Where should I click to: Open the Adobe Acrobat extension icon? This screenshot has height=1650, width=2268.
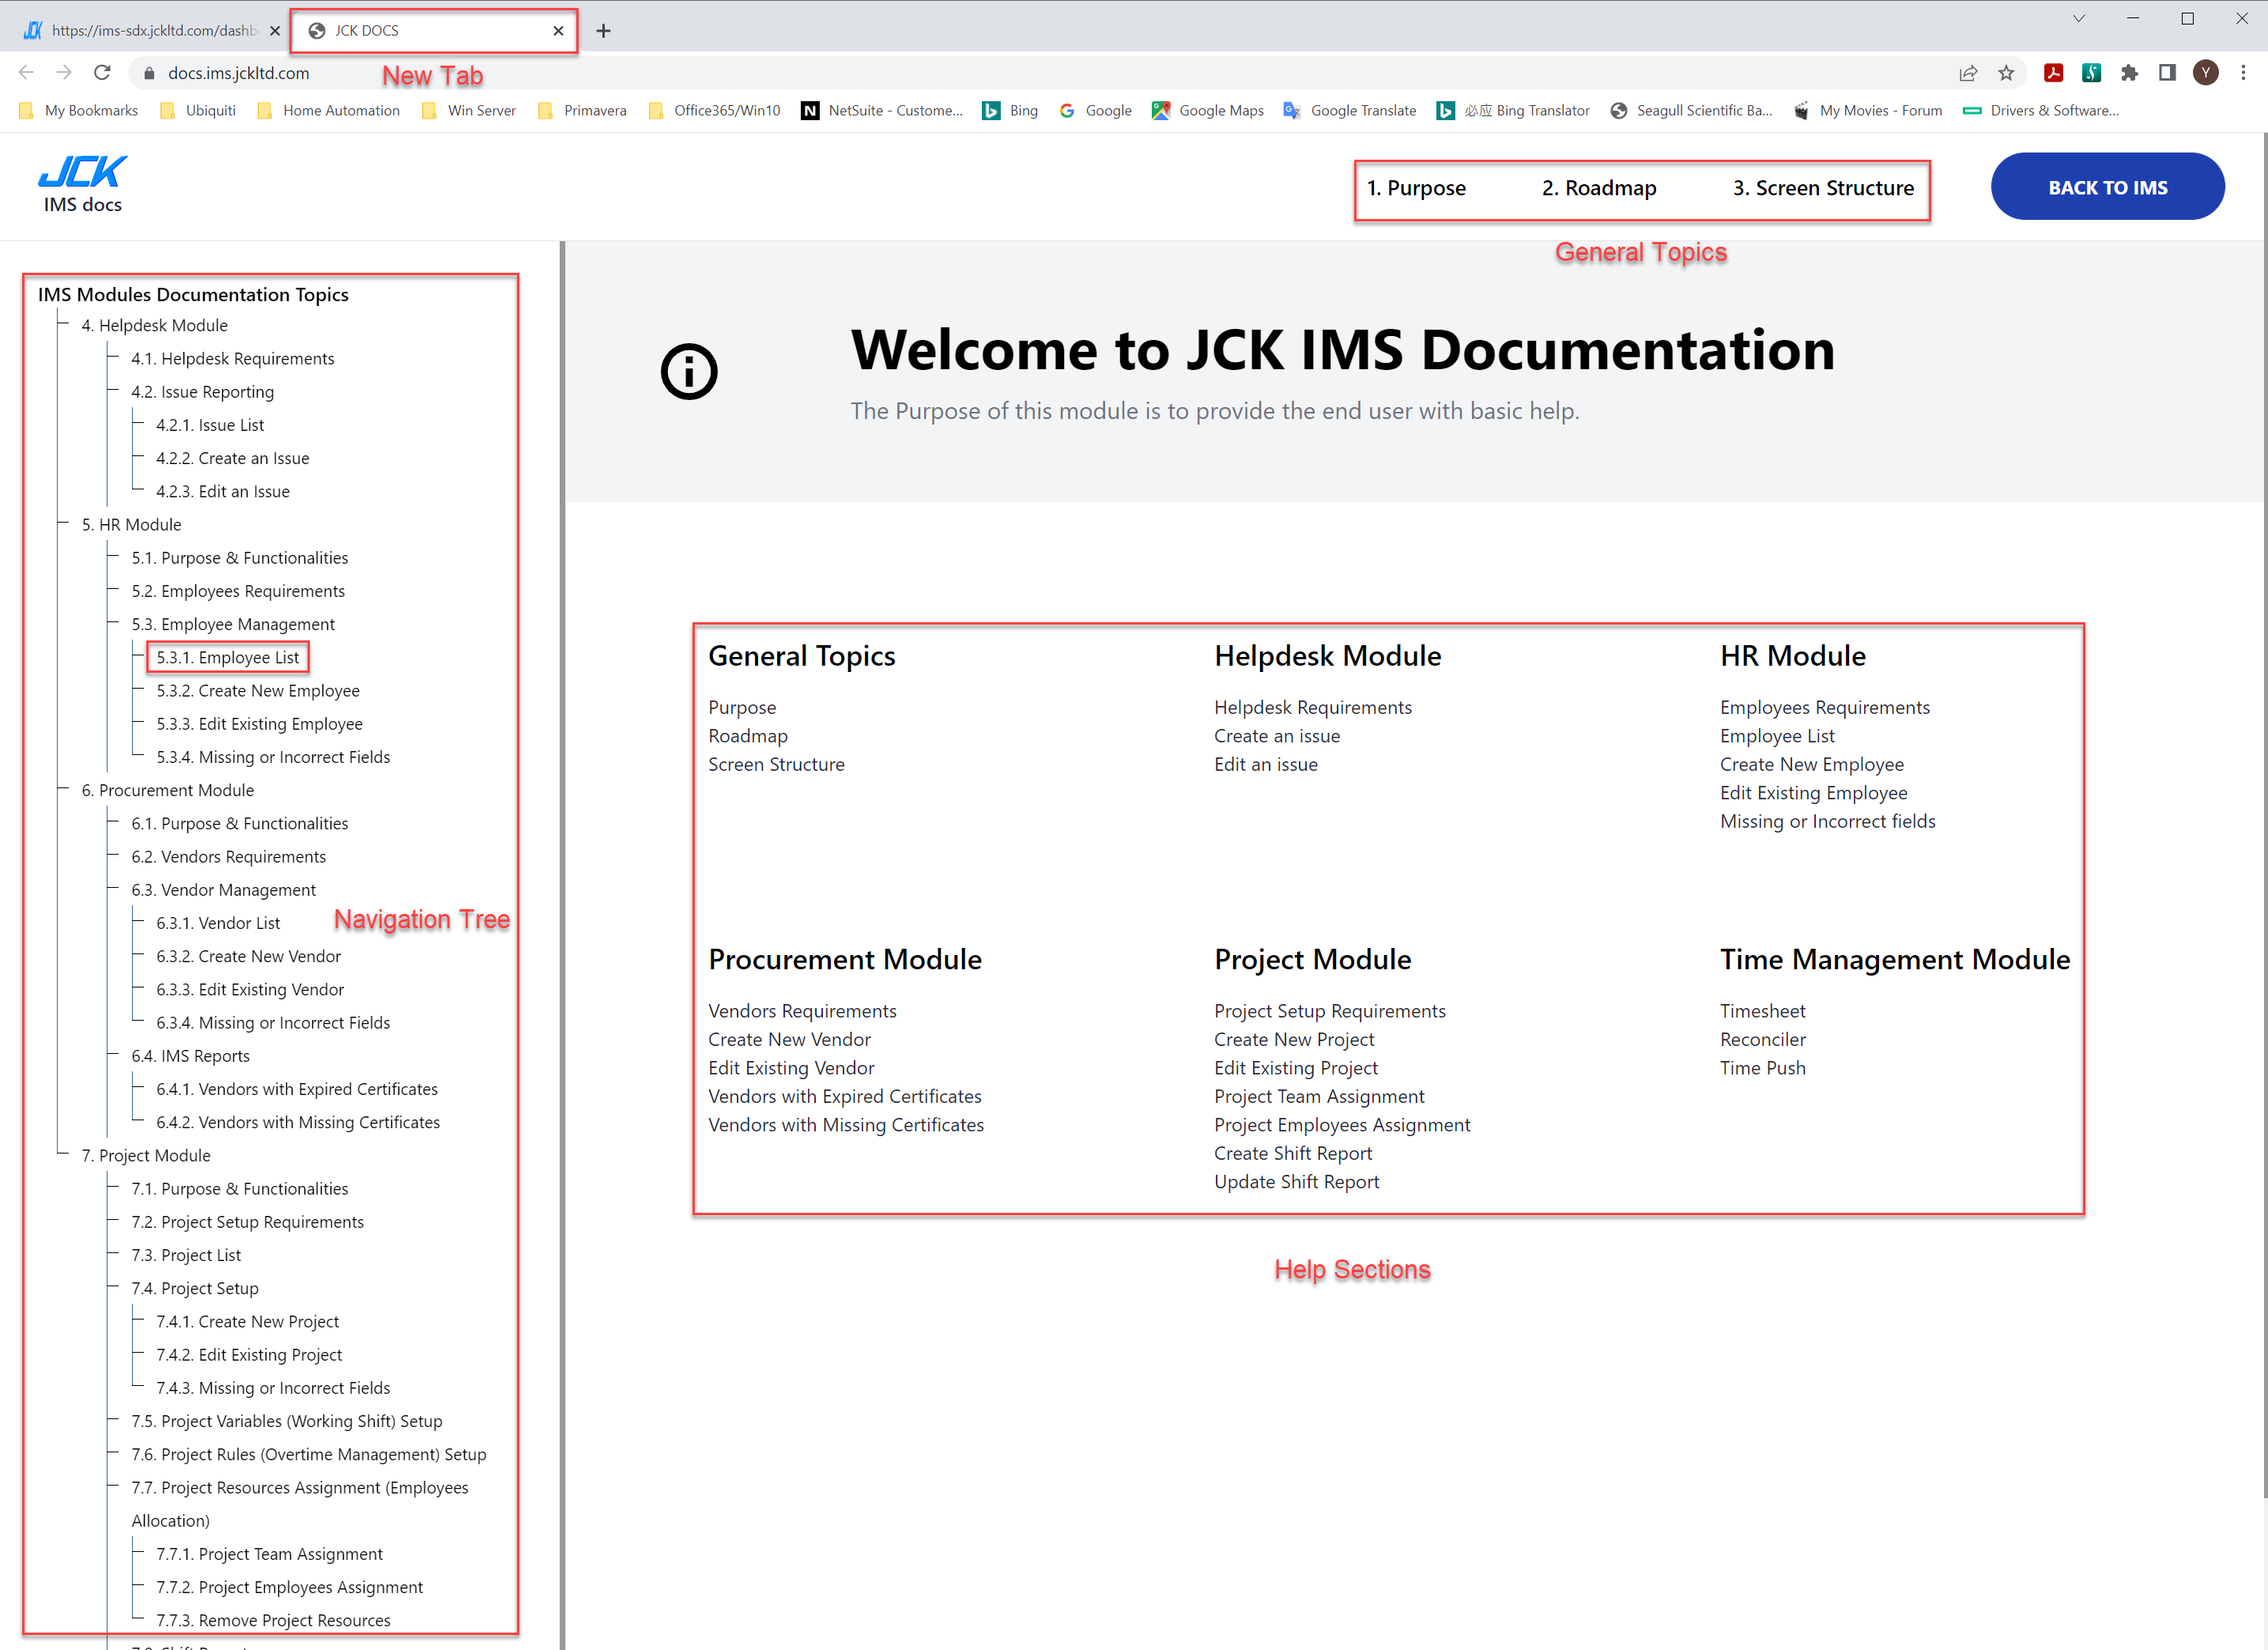click(x=2054, y=73)
